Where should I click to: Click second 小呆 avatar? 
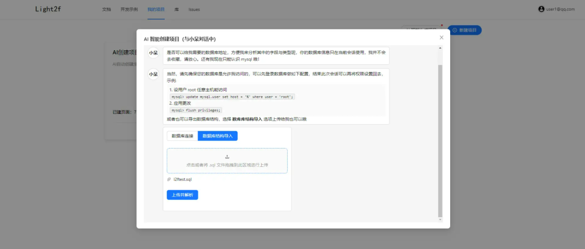(x=153, y=74)
